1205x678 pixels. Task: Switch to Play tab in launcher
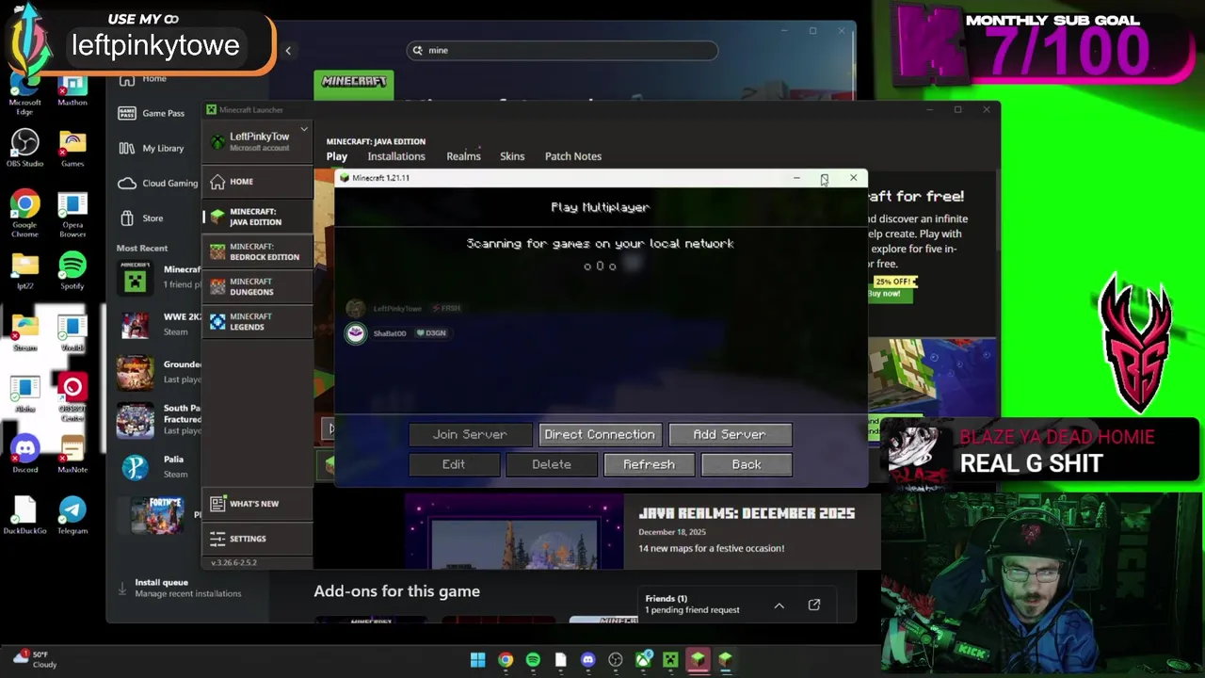point(337,156)
